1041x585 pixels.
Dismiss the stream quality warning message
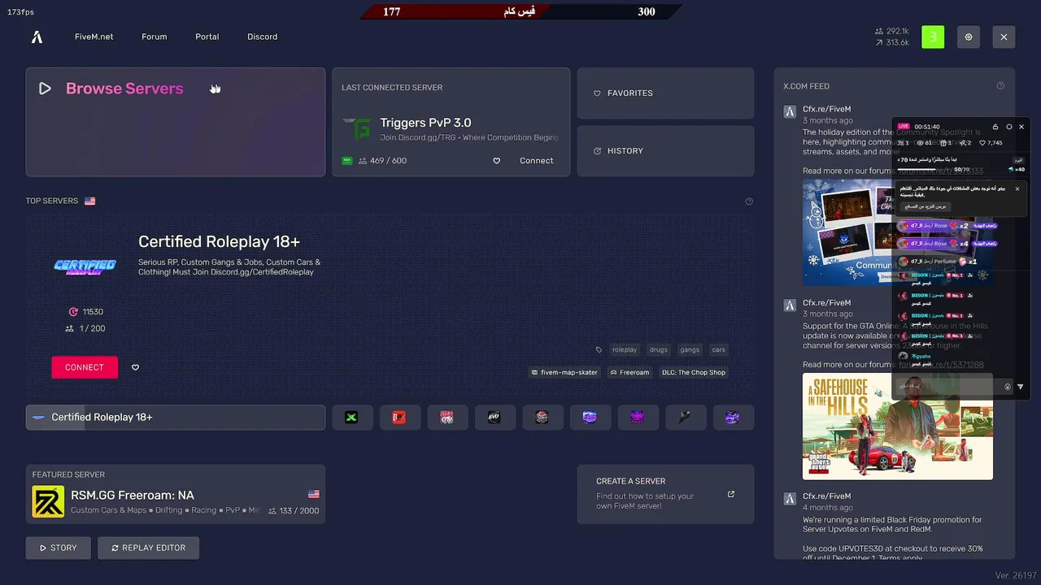(x=1017, y=188)
